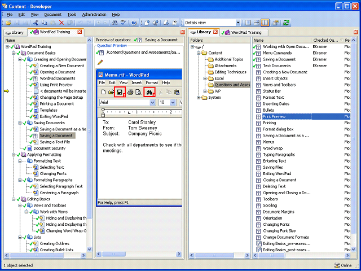Expand the Excel folder in Folders tree
Image resolution: width=361 pixels, height=271 pixels.
(x=205, y=78)
